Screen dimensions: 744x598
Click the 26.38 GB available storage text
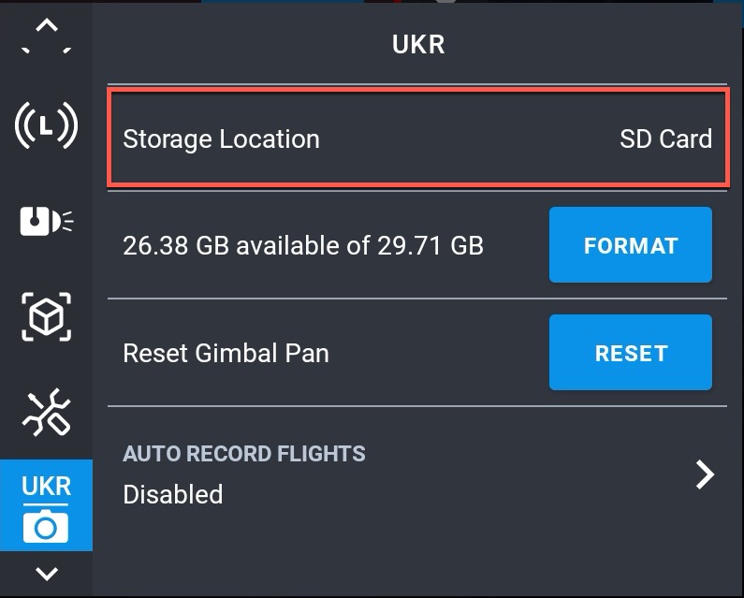click(303, 246)
